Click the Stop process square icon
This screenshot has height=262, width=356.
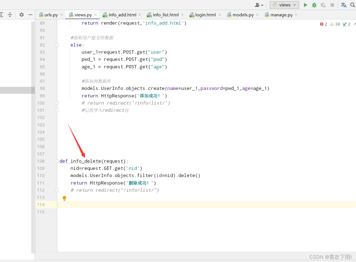332,5
